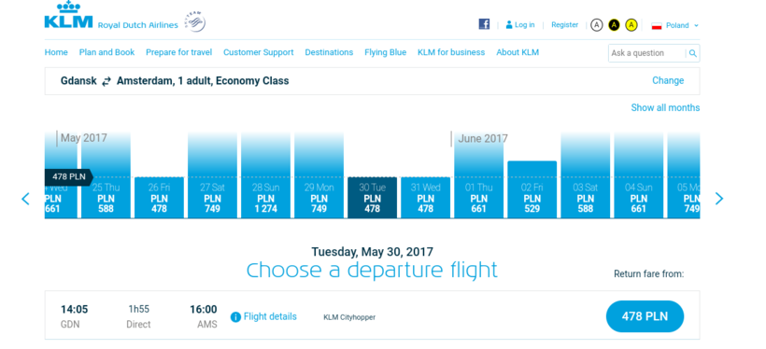Screen dimensions: 766x349
Task: Show earlier dates with left arrow
Action: [25, 199]
